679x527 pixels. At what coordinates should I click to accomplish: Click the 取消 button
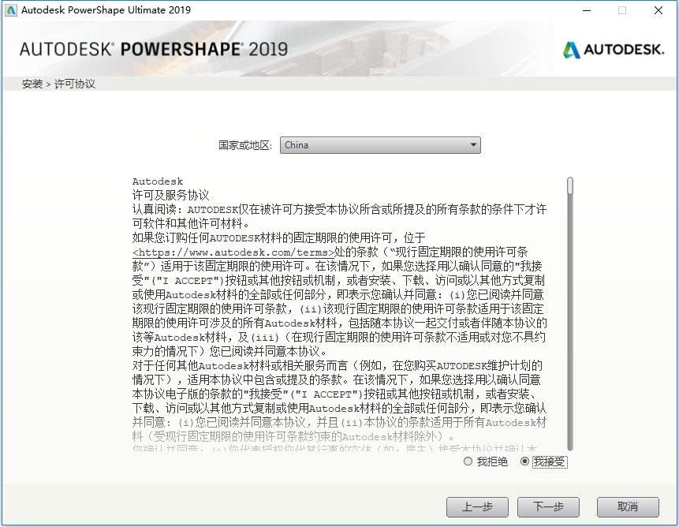coord(628,506)
